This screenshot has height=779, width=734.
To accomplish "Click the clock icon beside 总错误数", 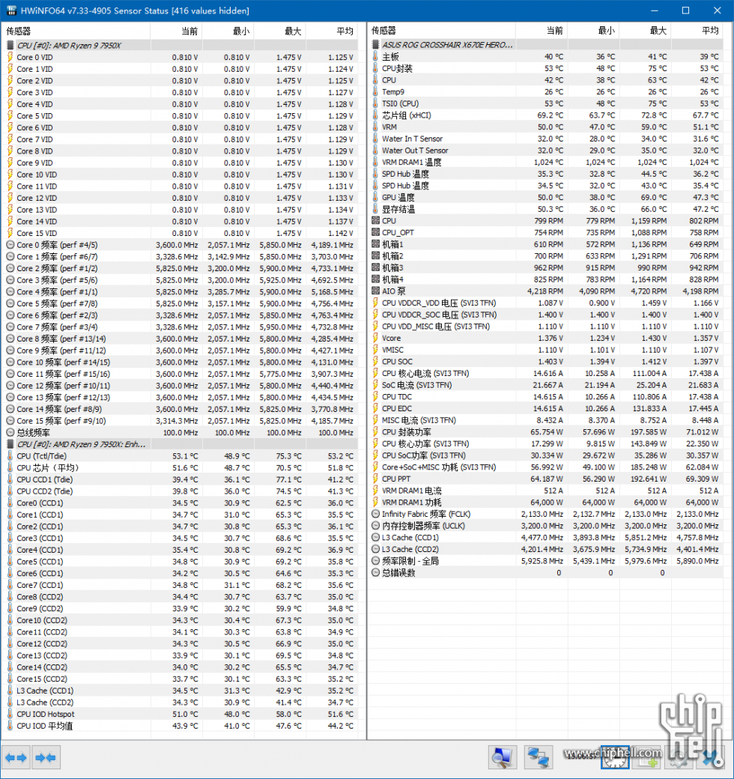I will [x=375, y=573].
